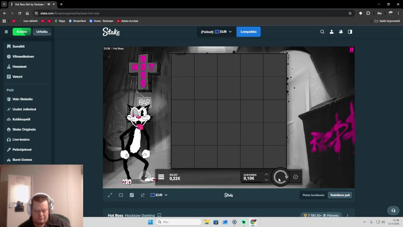Pop out the game window
Image resolution: width=403 pixels, height=227 pixels.
143,195
